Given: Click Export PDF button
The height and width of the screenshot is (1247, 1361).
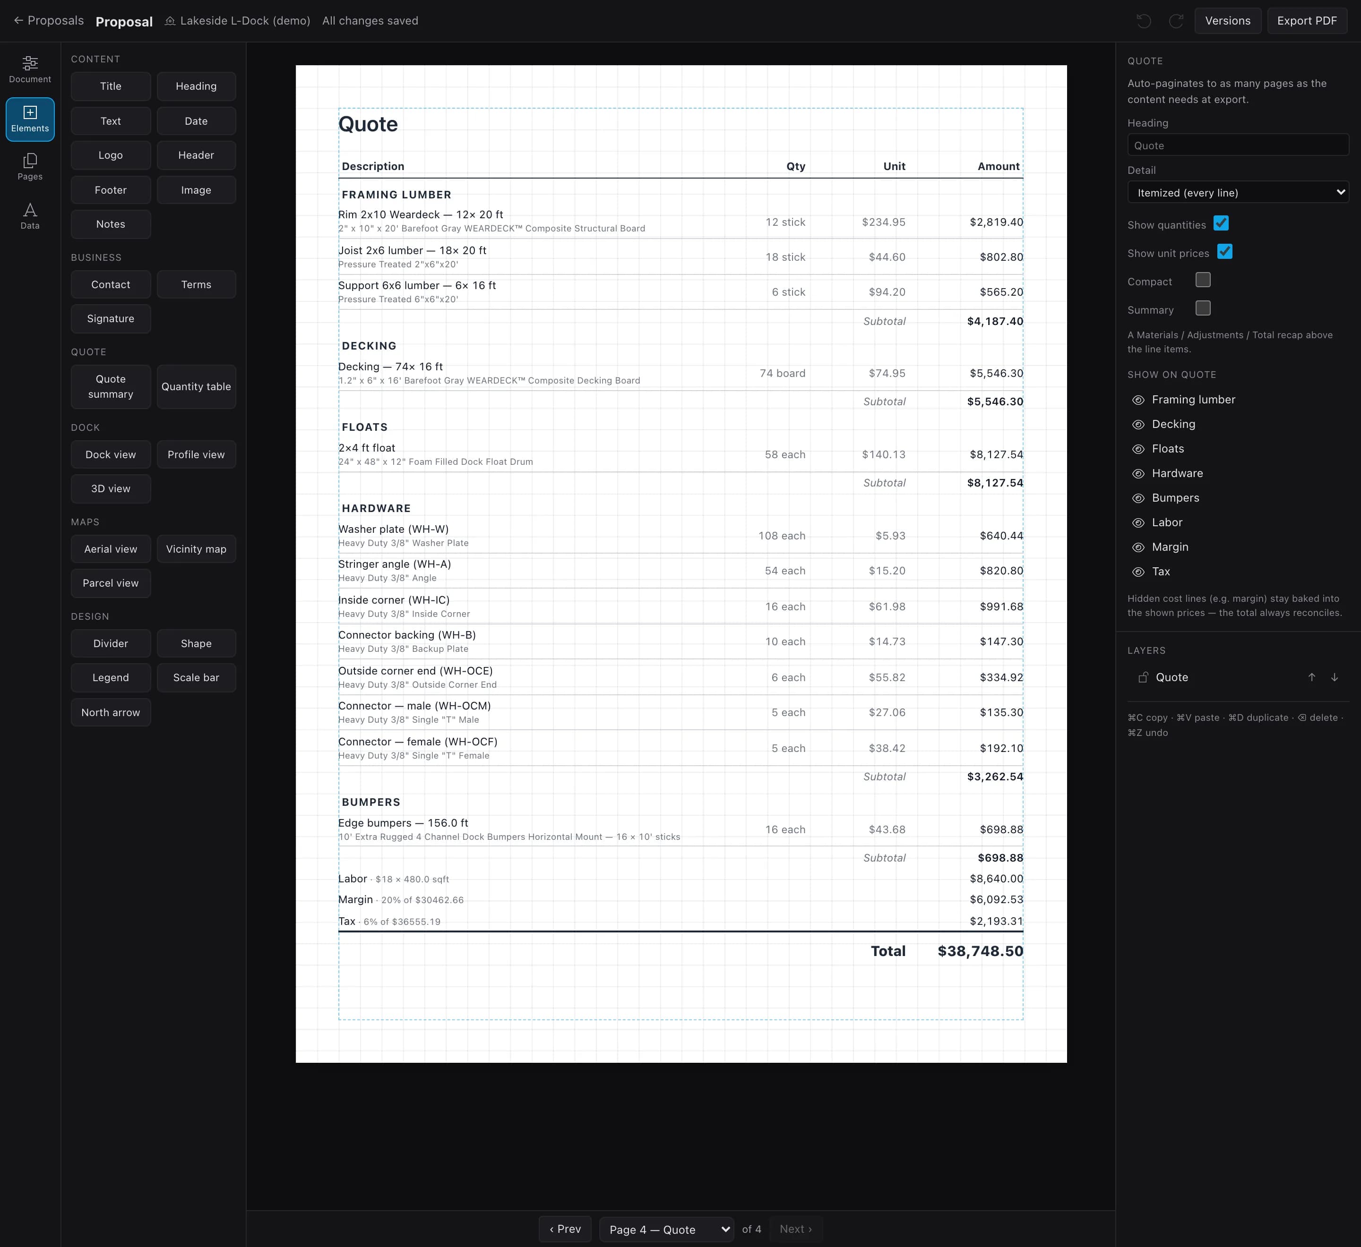Looking at the screenshot, I should (1306, 21).
